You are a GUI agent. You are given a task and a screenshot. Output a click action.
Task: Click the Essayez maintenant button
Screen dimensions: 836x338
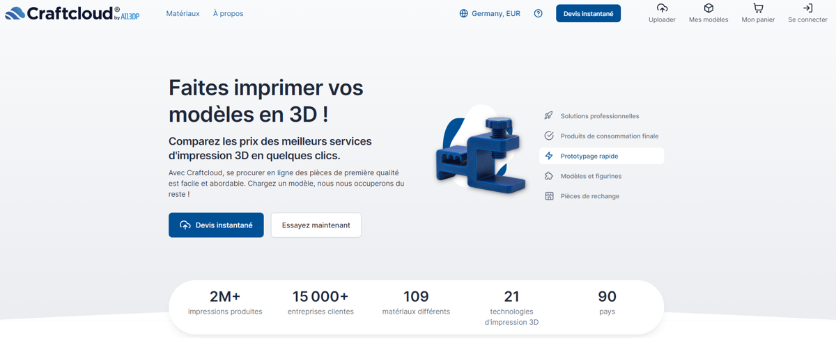316,225
